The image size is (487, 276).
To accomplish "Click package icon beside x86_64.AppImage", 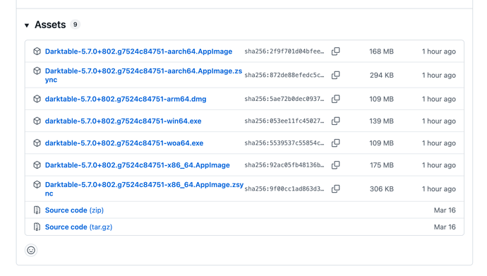I will 37,165.
